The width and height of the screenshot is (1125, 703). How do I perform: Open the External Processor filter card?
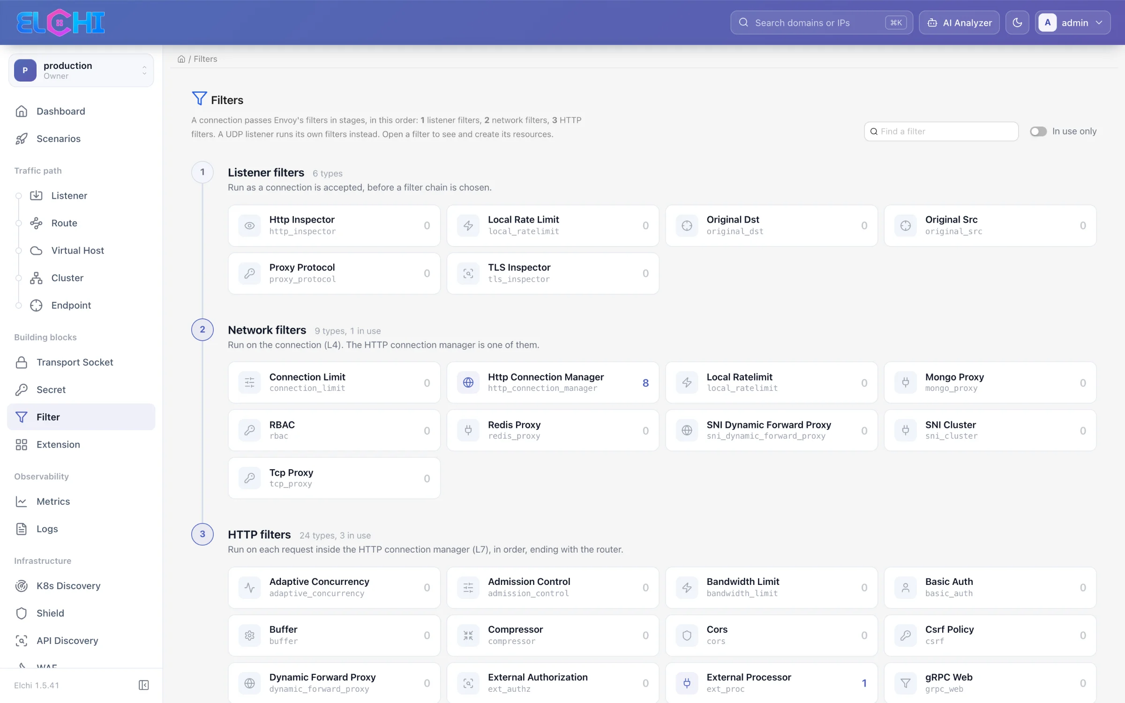pos(771,683)
